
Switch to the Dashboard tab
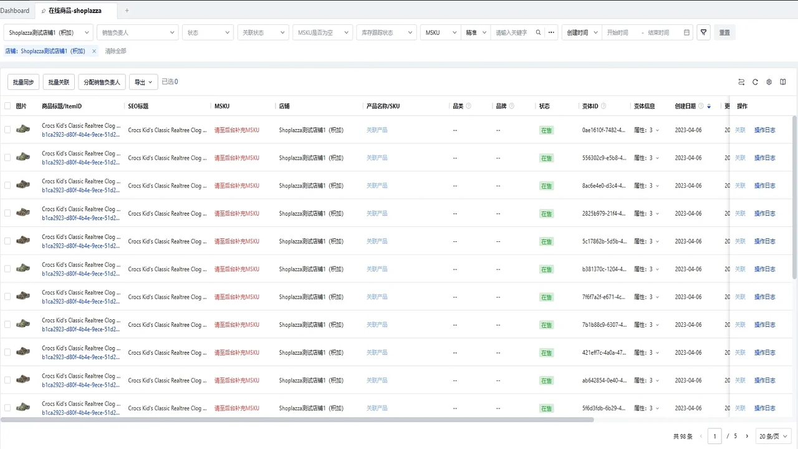pos(15,10)
